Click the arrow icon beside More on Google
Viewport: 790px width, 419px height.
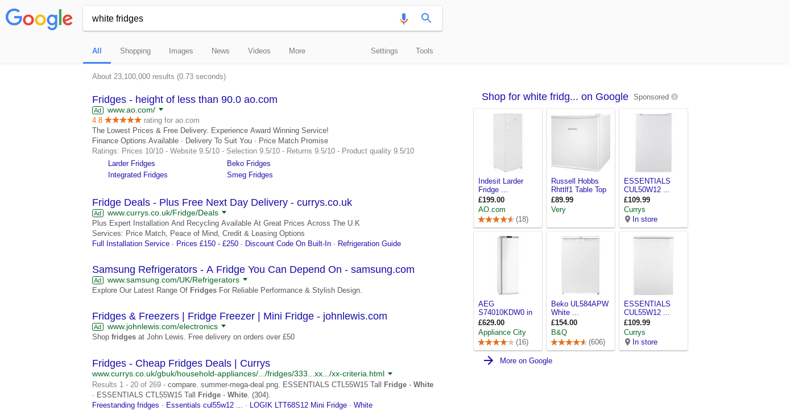click(x=488, y=360)
